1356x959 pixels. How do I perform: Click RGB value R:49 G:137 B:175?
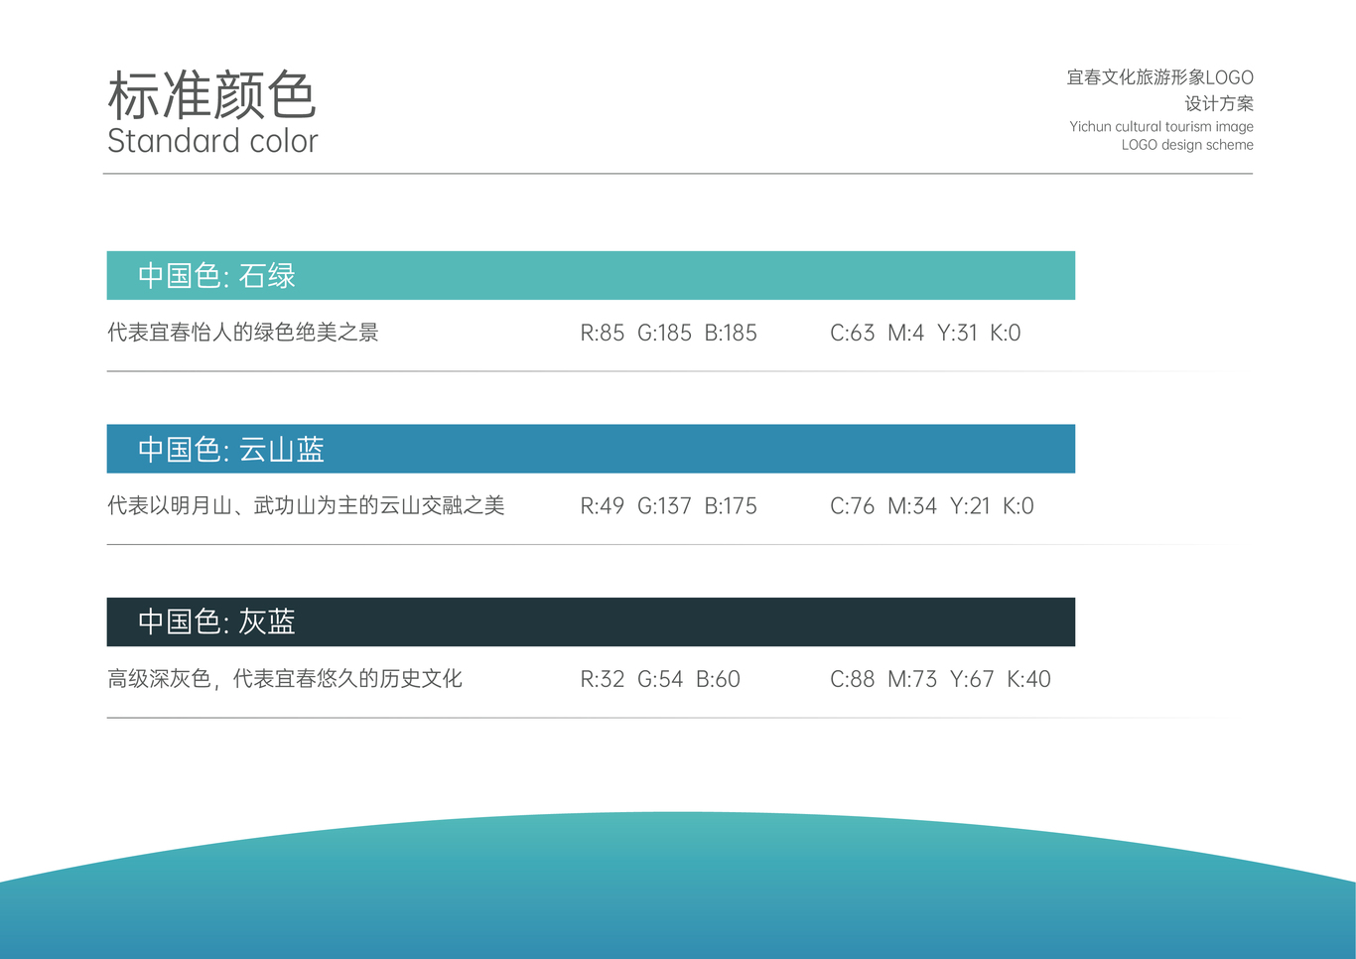coord(668,506)
